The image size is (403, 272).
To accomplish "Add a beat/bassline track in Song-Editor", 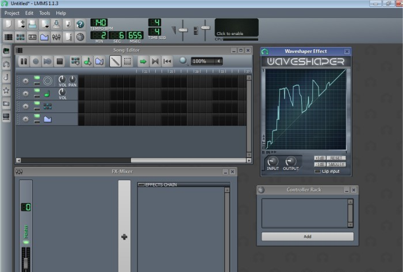I will pyautogui.click(x=75, y=61).
